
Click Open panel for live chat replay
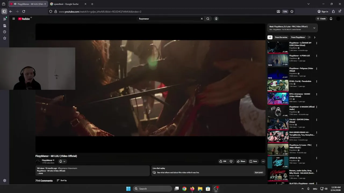pos(259,173)
